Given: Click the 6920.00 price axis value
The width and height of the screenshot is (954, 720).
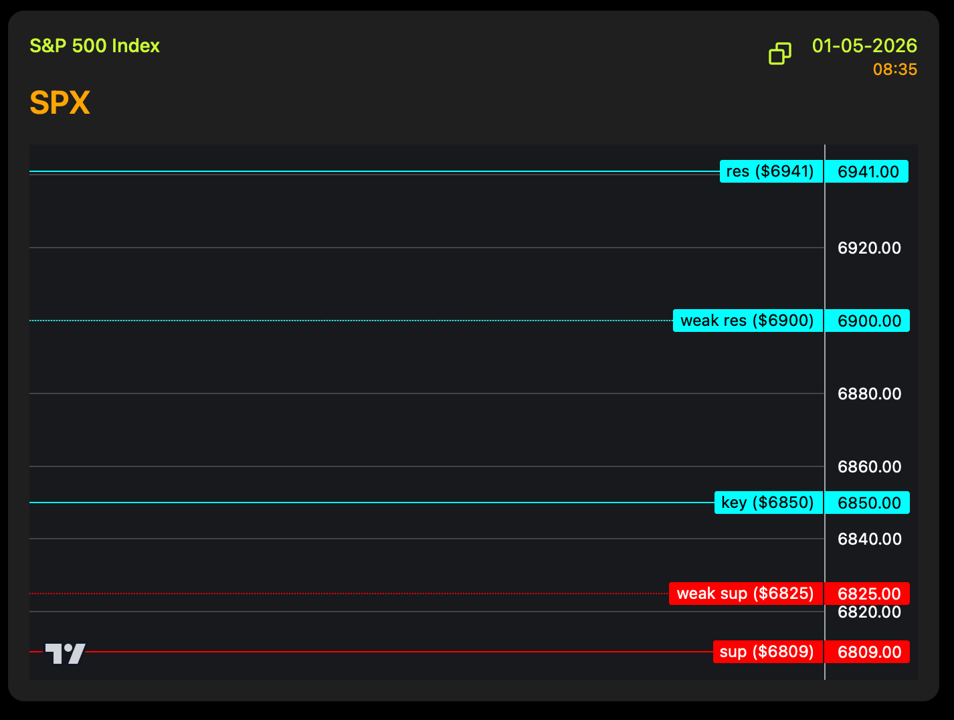Looking at the screenshot, I should [869, 248].
